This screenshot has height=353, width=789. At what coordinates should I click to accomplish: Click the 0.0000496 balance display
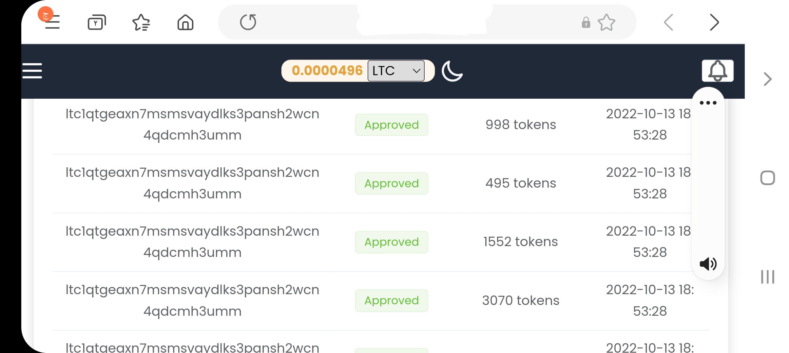pos(327,71)
